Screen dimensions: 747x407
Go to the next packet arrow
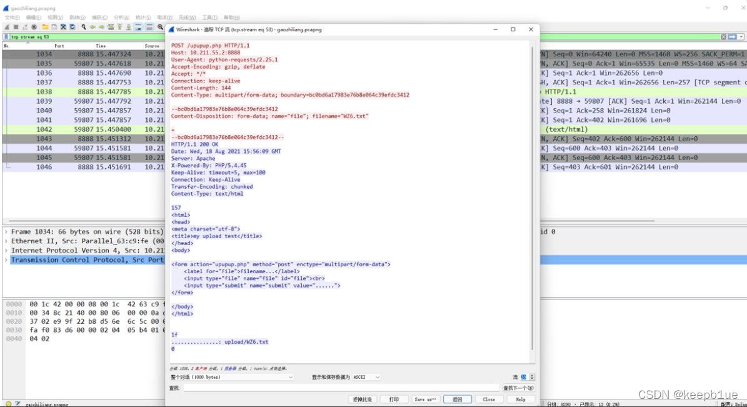tap(101, 27)
